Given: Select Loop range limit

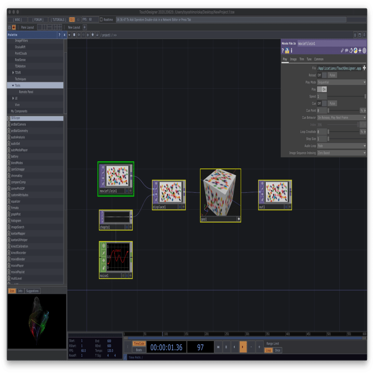Looking at the screenshot, I should [x=269, y=350].
